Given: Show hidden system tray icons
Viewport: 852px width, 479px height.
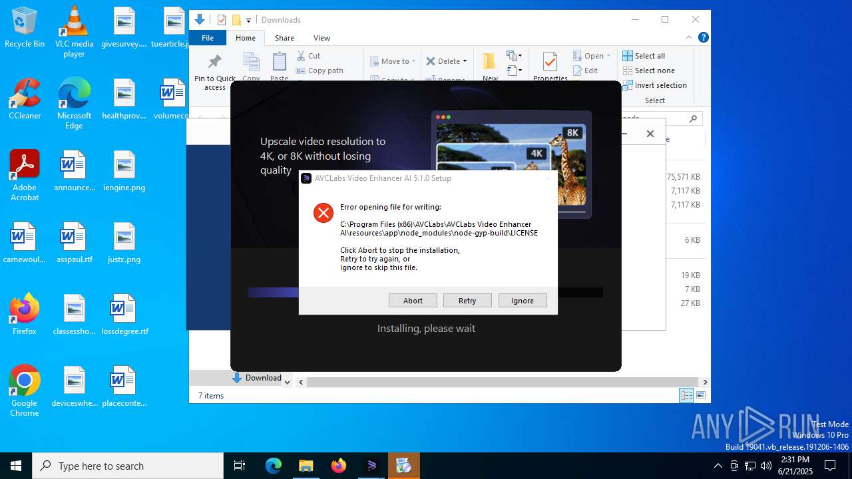Looking at the screenshot, I should coord(718,466).
